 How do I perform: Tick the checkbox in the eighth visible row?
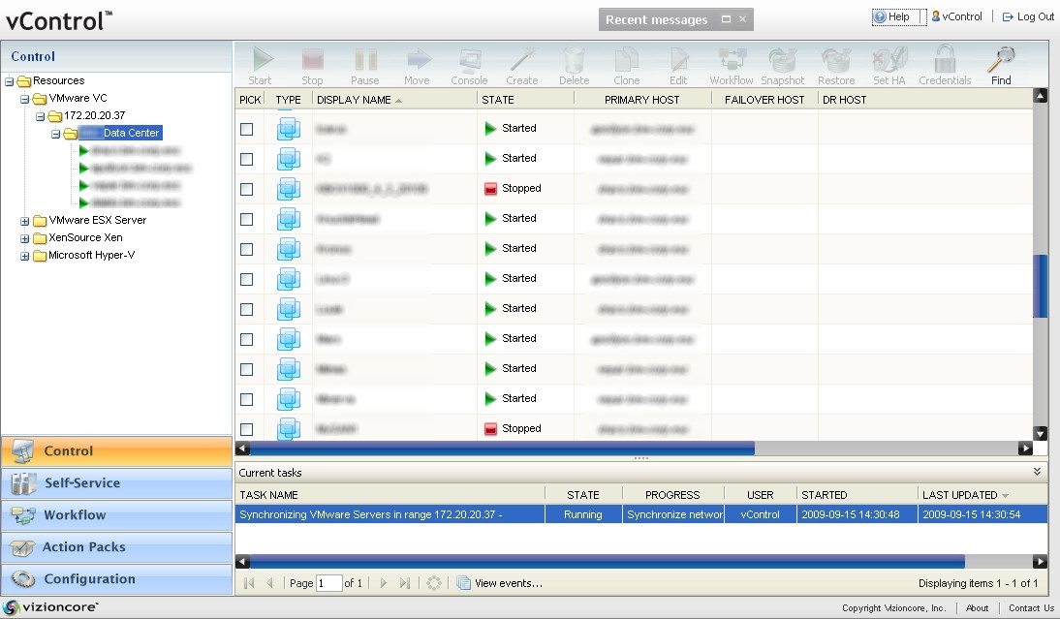tap(247, 339)
